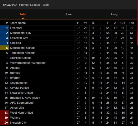
Task: Open Wolverhampton Wanderers team entry
Action: click(28, 63)
